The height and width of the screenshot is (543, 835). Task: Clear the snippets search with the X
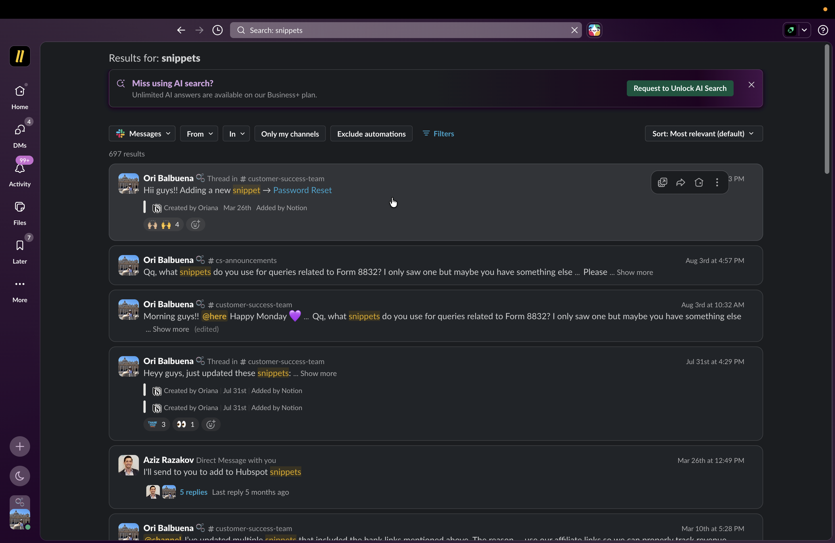(574, 30)
